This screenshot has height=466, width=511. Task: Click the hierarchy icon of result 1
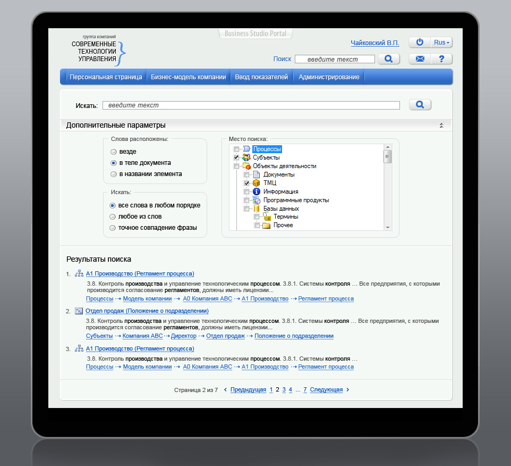[x=79, y=273]
